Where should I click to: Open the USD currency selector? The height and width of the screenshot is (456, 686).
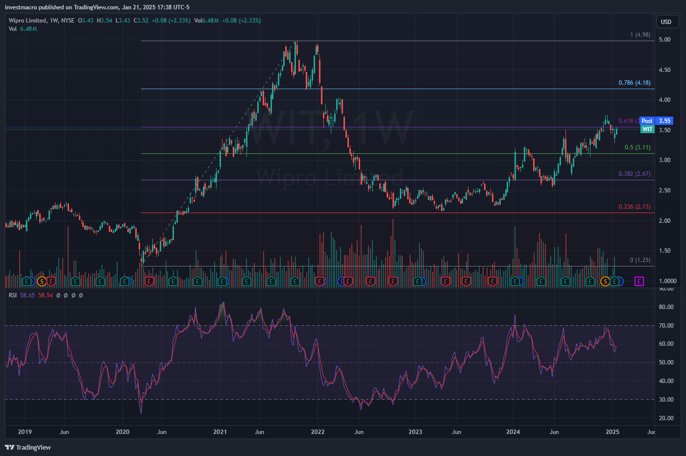tap(666, 22)
